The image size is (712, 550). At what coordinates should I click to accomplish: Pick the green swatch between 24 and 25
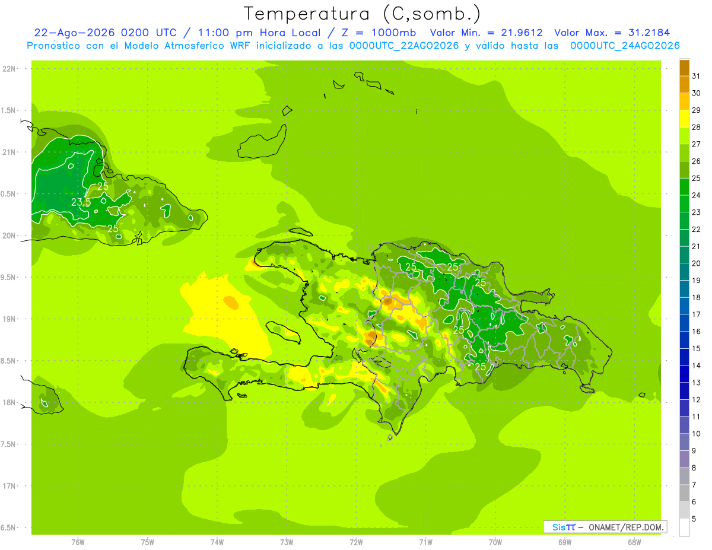(684, 187)
